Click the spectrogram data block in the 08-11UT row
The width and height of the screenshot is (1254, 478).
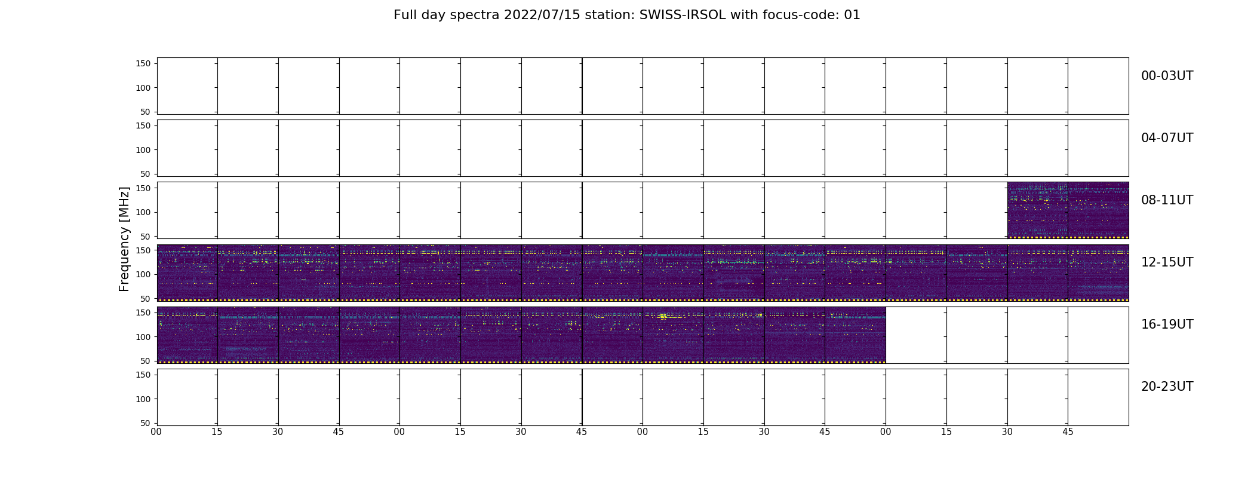click(1068, 210)
